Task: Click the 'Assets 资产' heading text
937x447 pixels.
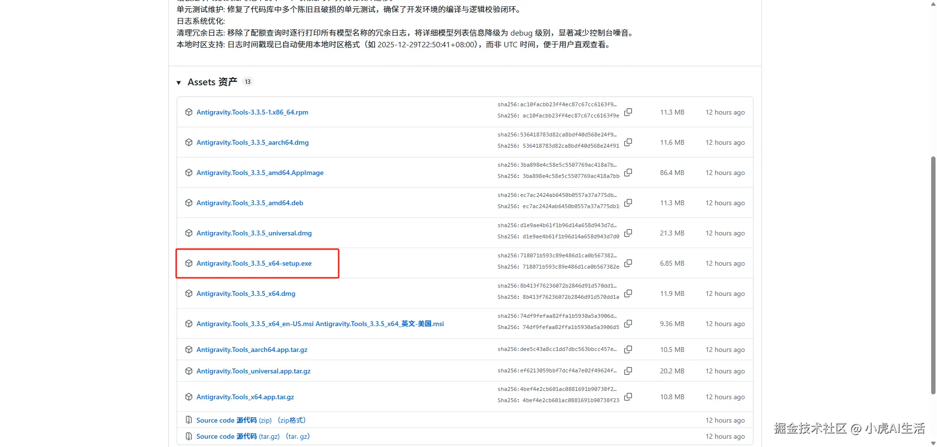Action: [x=212, y=82]
